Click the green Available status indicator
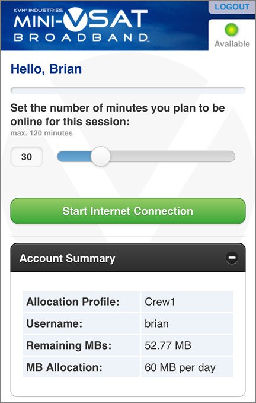Screen dimensions: 256x403 click(x=231, y=30)
